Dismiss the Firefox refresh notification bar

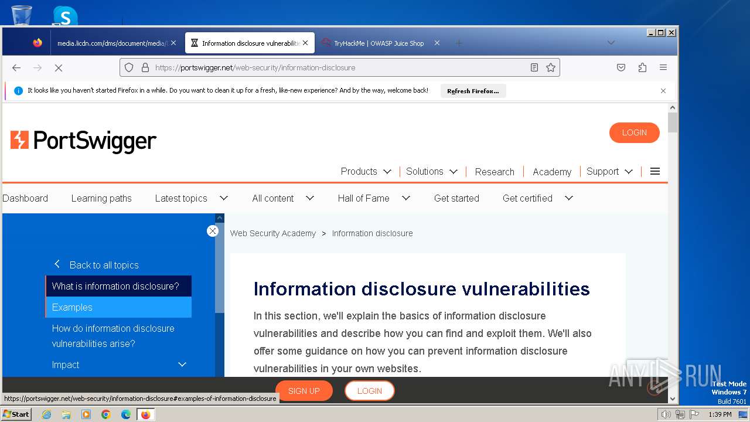pyautogui.click(x=663, y=91)
